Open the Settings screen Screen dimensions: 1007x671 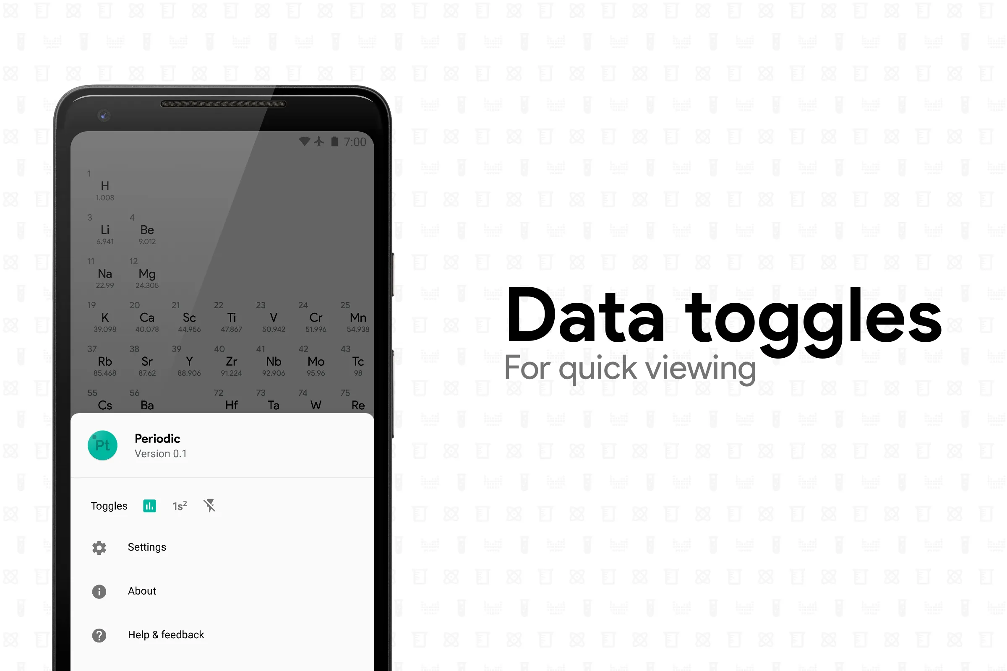147,547
